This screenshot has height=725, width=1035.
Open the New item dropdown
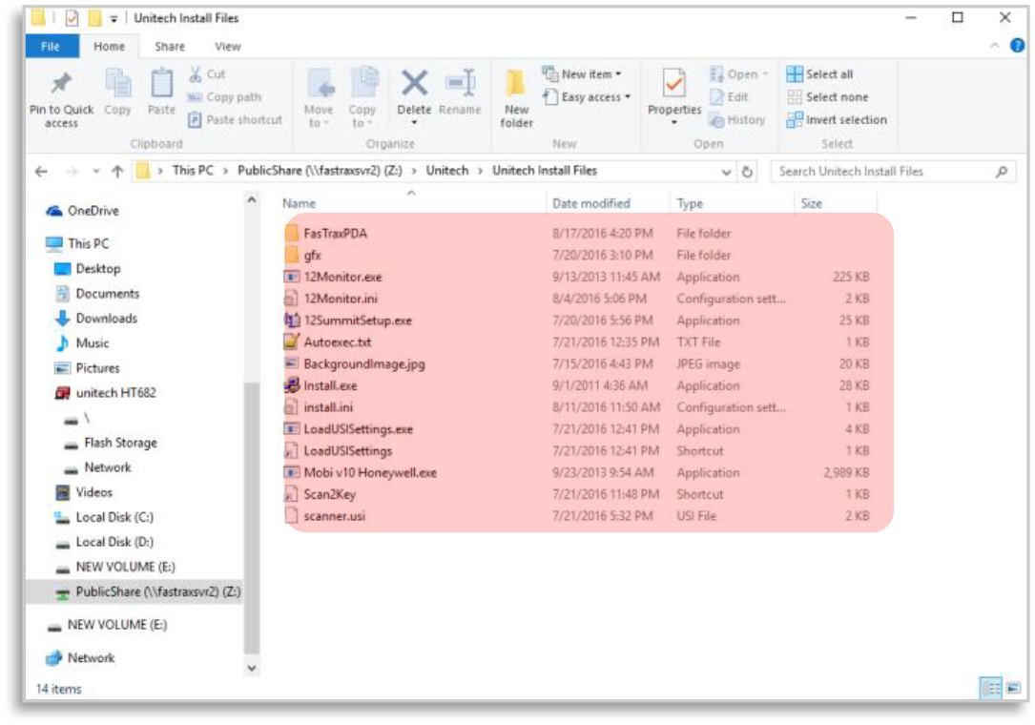[x=582, y=74]
